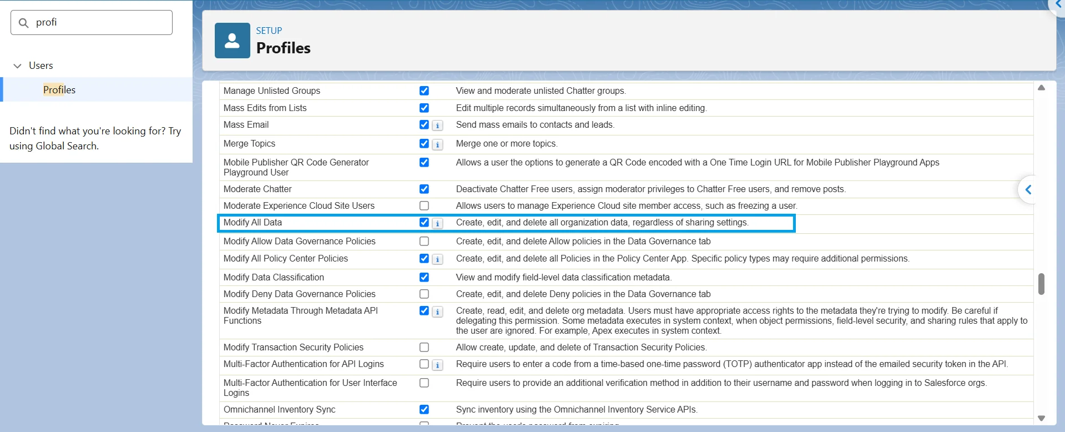
Task: Enable Modify Transaction Security Policies checkbox
Action: coord(424,347)
